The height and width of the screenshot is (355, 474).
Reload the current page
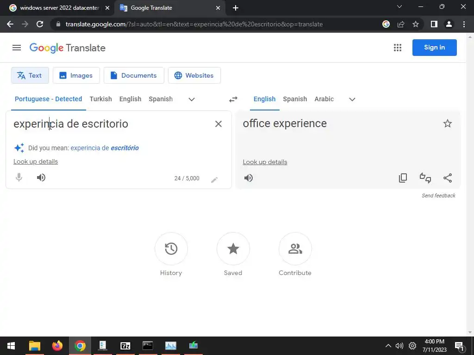[x=40, y=24]
